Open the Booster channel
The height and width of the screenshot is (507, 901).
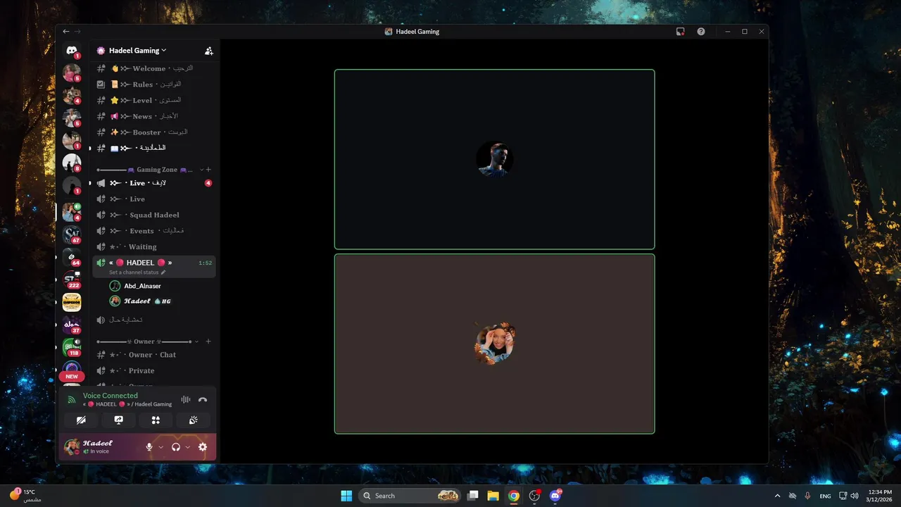pyautogui.click(x=154, y=132)
